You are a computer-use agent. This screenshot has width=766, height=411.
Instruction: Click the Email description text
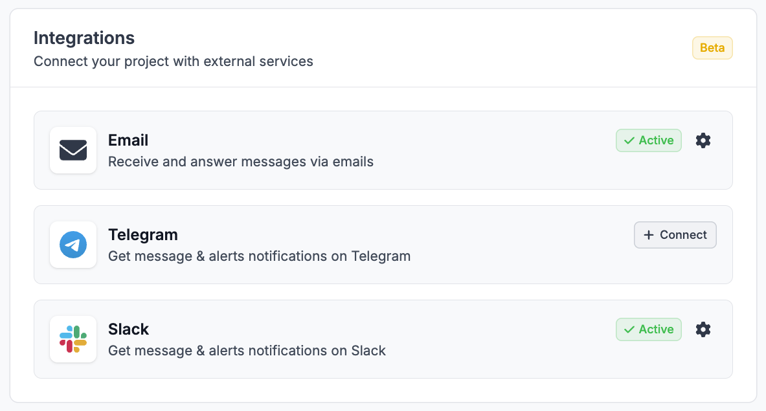240,162
